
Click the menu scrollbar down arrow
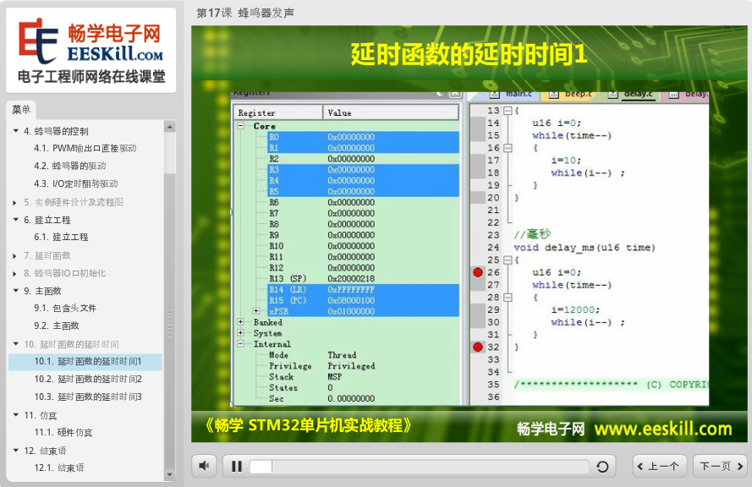169,474
